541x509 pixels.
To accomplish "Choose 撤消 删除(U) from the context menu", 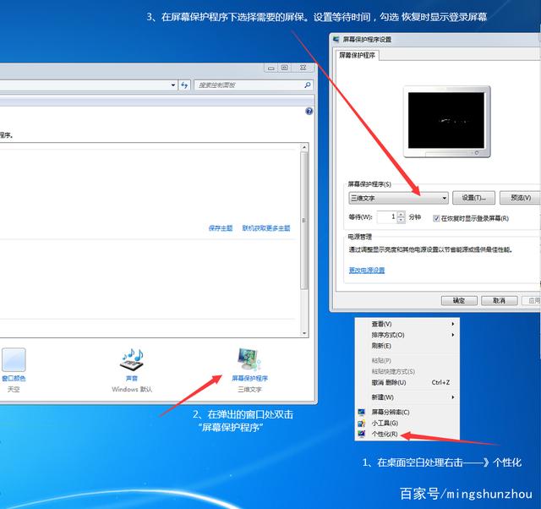I will pos(407,382).
